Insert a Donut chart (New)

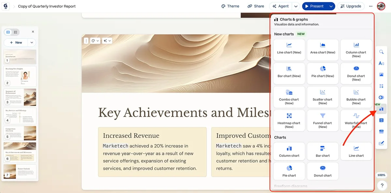tap(356, 73)
